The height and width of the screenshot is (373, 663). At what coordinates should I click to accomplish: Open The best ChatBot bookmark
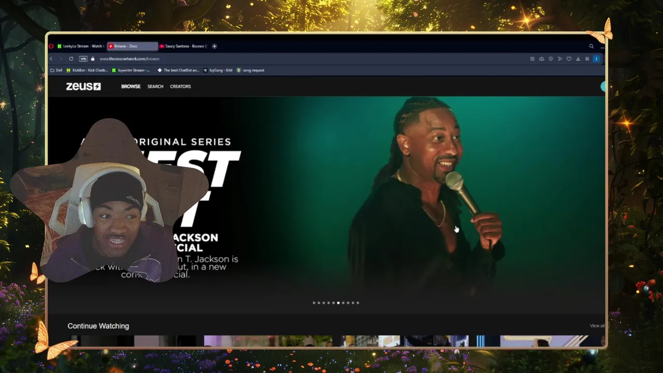178,70
